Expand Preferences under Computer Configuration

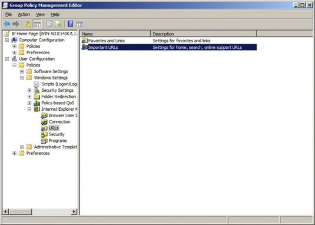click(x=15, y=52)
